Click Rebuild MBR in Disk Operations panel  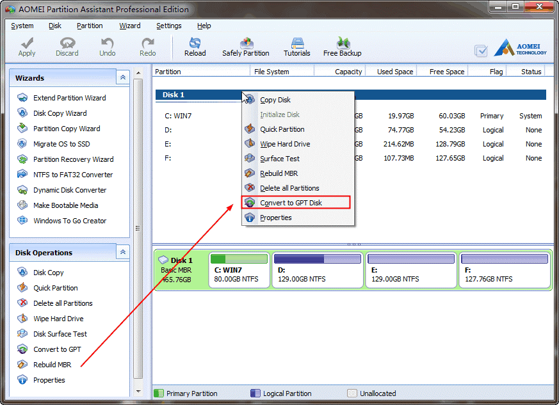tap(44, 365)
